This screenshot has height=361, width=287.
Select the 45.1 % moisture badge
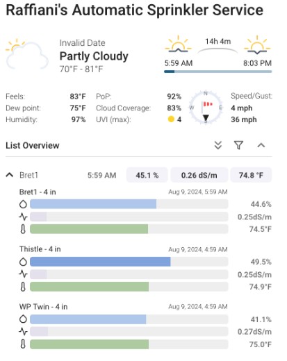[x=147, y=175]
